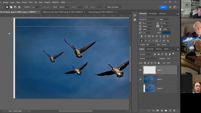Toggle Underline text style

(x=164, y=36)
